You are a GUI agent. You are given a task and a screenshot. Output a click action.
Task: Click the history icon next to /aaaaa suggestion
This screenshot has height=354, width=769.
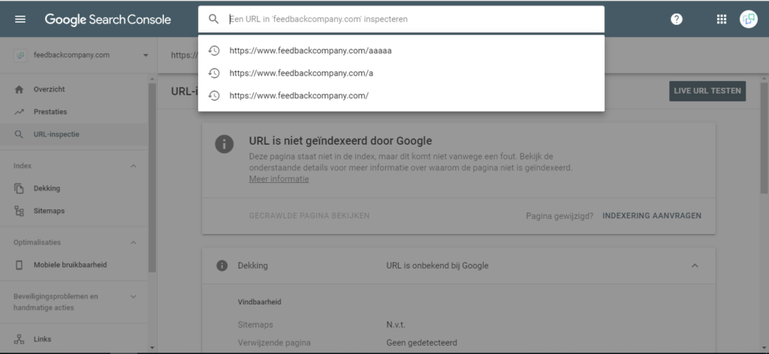click(214, 51)
